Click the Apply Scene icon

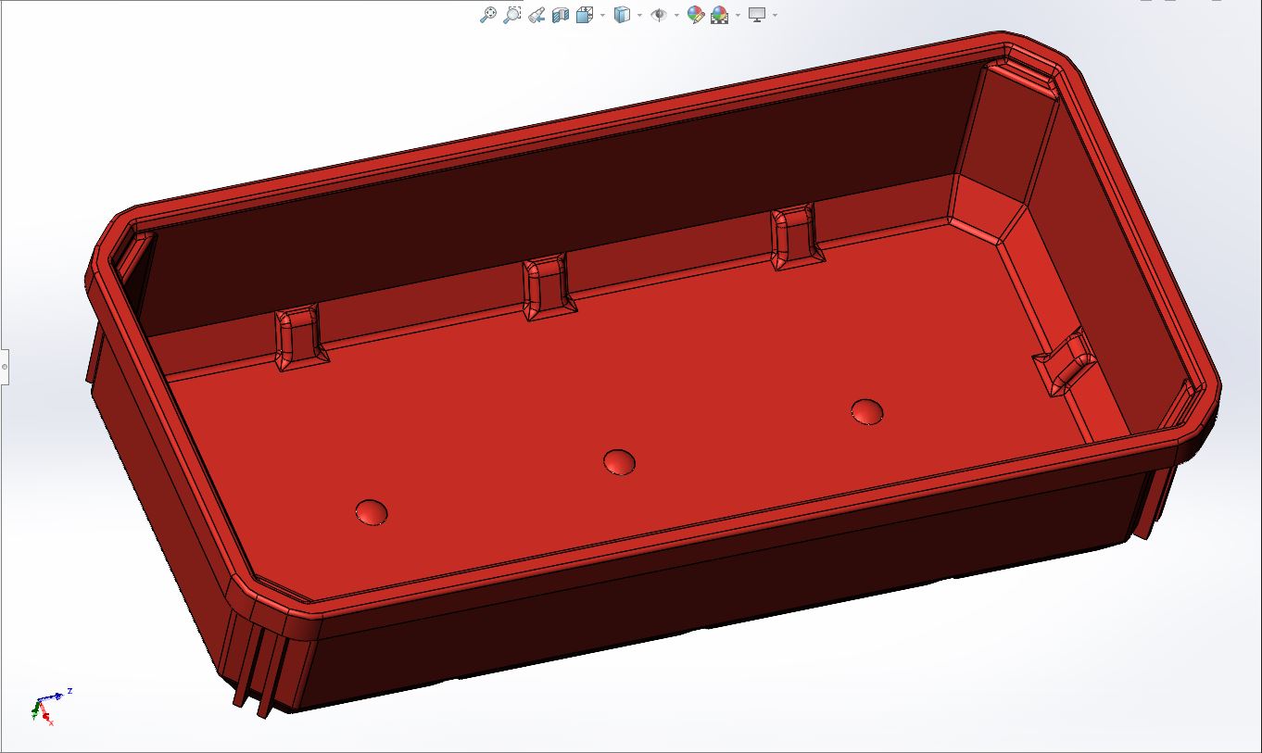pos(719,15)
